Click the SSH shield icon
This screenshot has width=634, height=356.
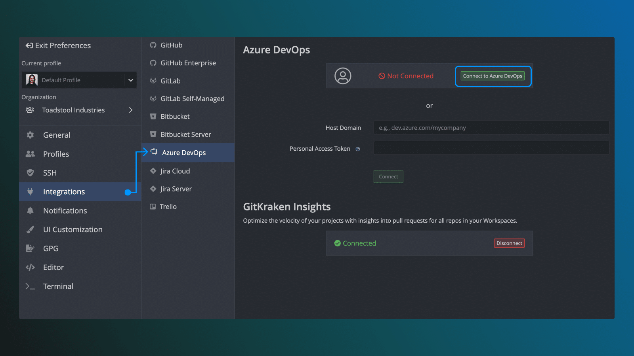point(30,173)
